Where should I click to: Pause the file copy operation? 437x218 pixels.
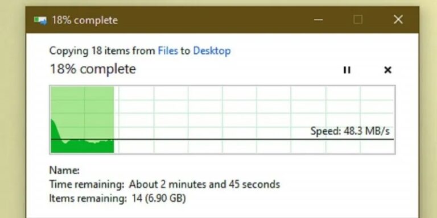(x=347, y=70)
